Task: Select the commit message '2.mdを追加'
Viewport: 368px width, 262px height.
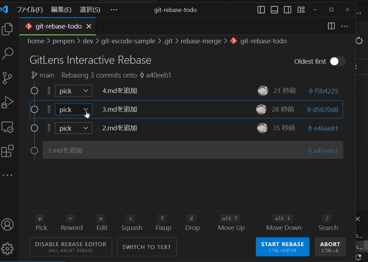Action: tap(120, 128)
